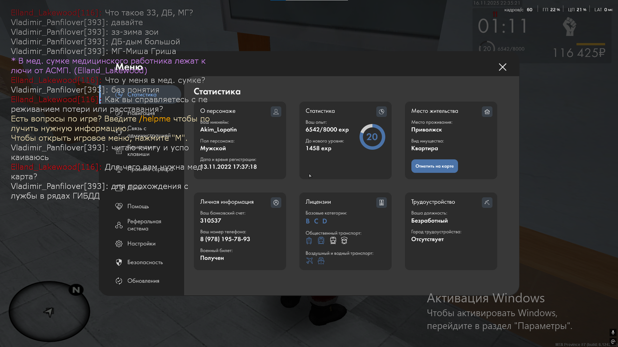Screen dimensions: 618x347
Task: Click the white tram license icon
Action: click(333, 240)
